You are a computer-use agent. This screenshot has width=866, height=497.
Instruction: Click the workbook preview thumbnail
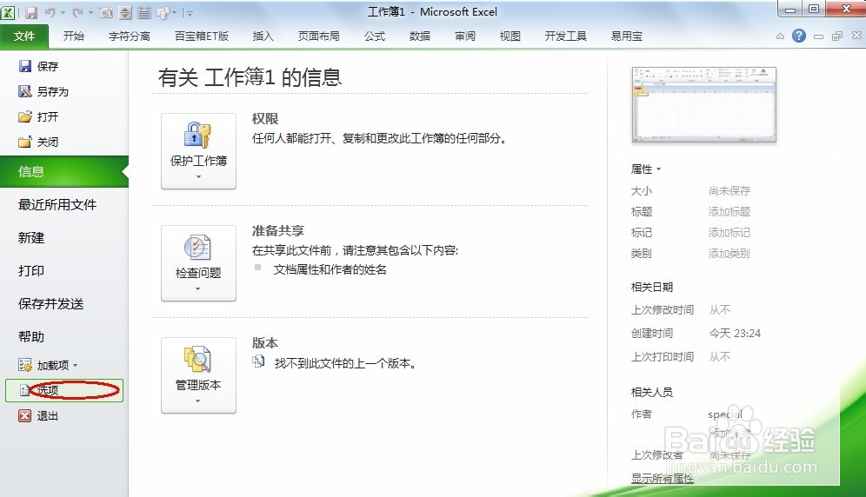tap(703, 103)
